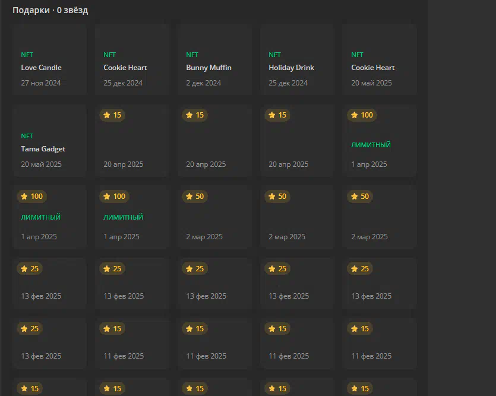Viewport: 496px width, 396px height.
Task: Click the NFT label above Love Candle
Action: pyautogui.click(x=27, y=55)
